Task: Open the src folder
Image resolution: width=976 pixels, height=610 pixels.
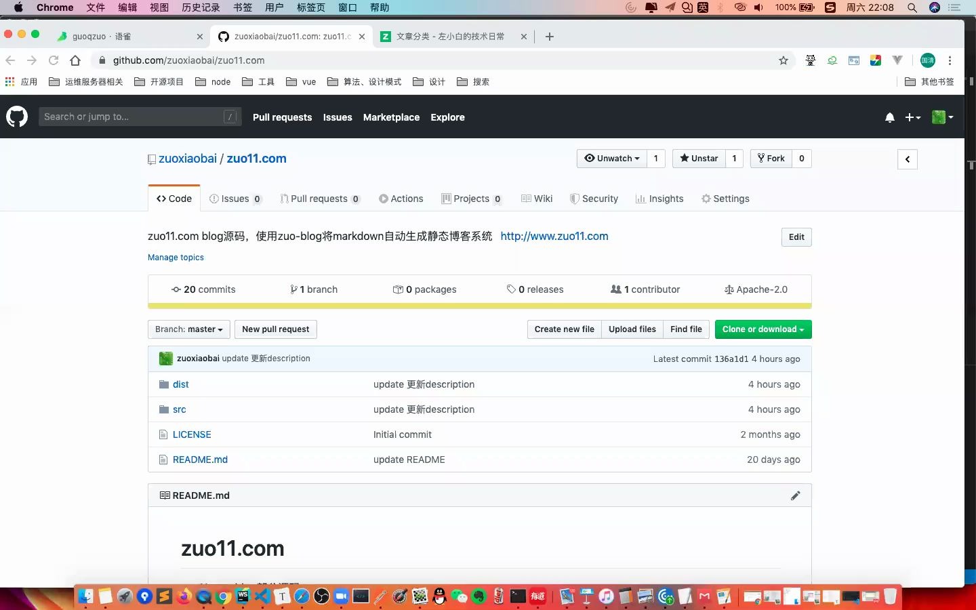Action: [x=179, y=409]
